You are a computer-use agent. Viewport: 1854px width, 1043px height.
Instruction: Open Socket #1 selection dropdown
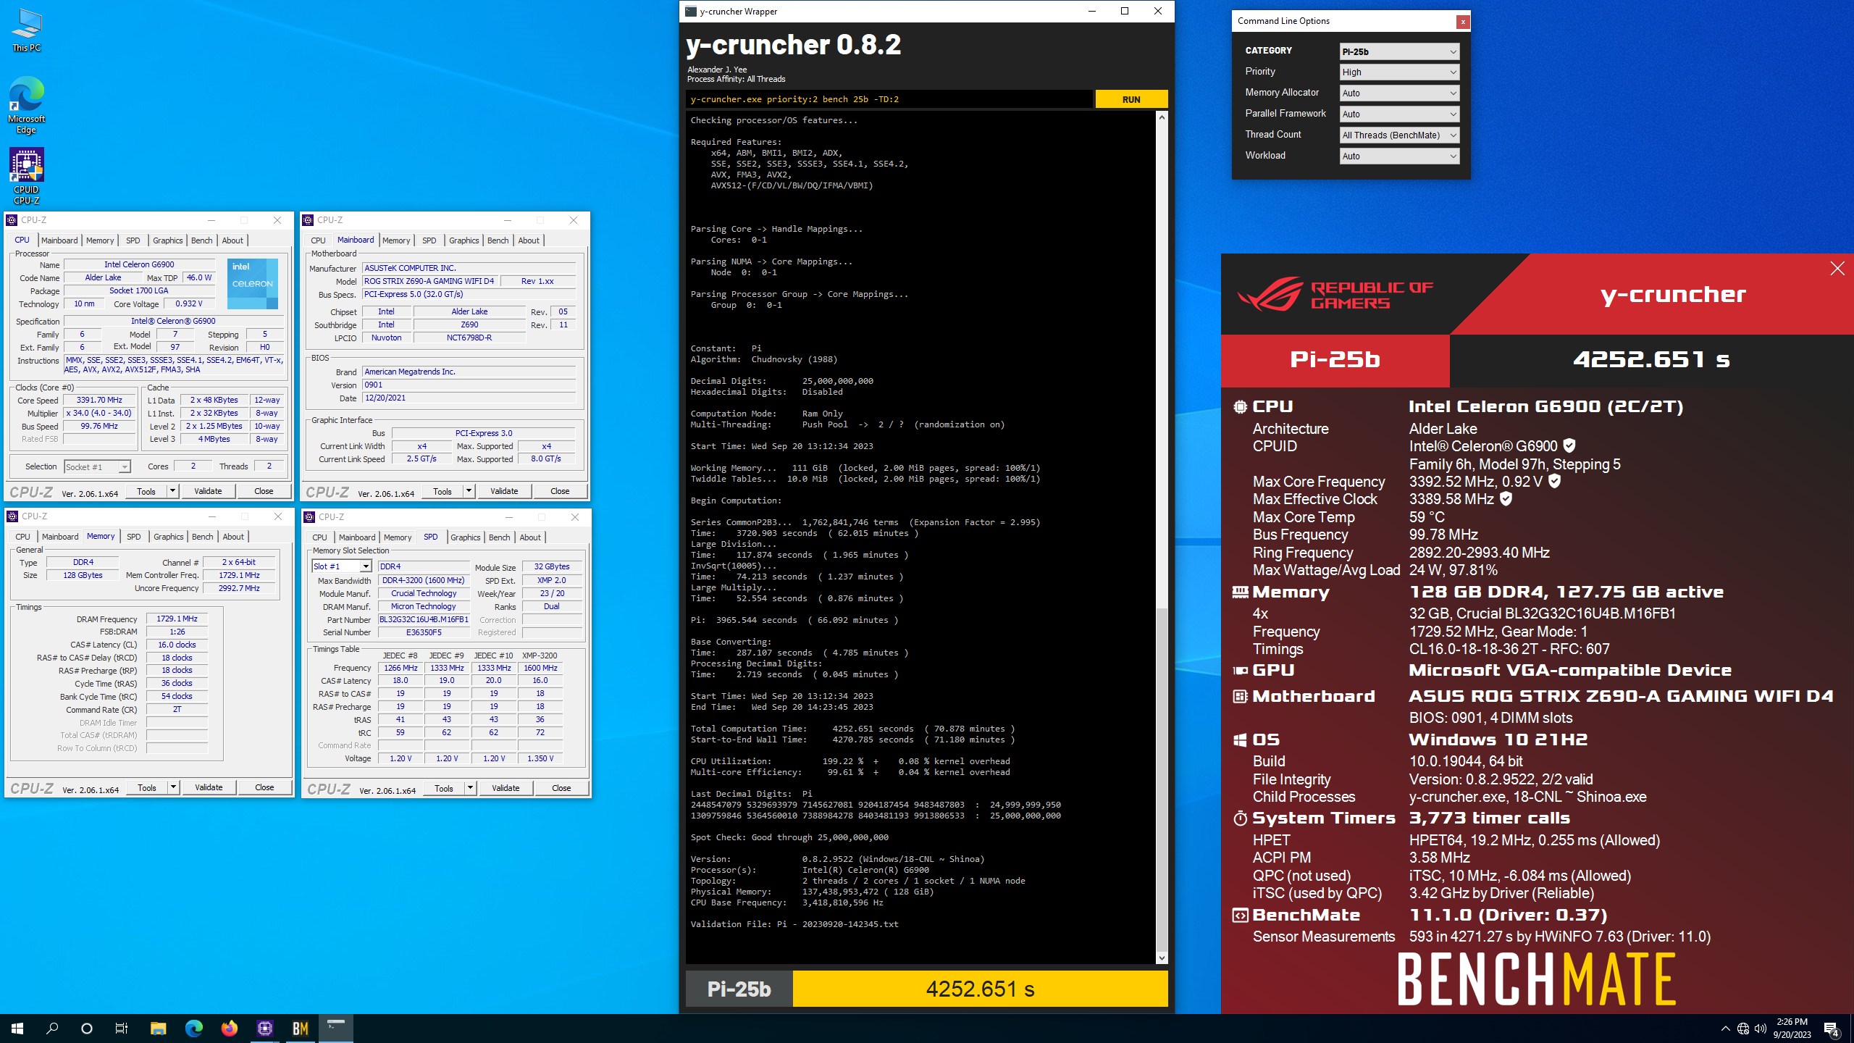point(97,467)
